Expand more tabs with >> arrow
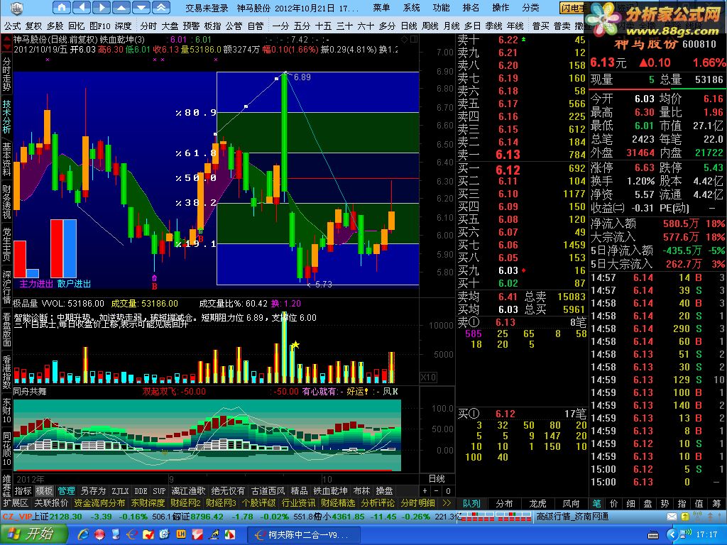This screenshot has height=545, width=727. (447, 503)
